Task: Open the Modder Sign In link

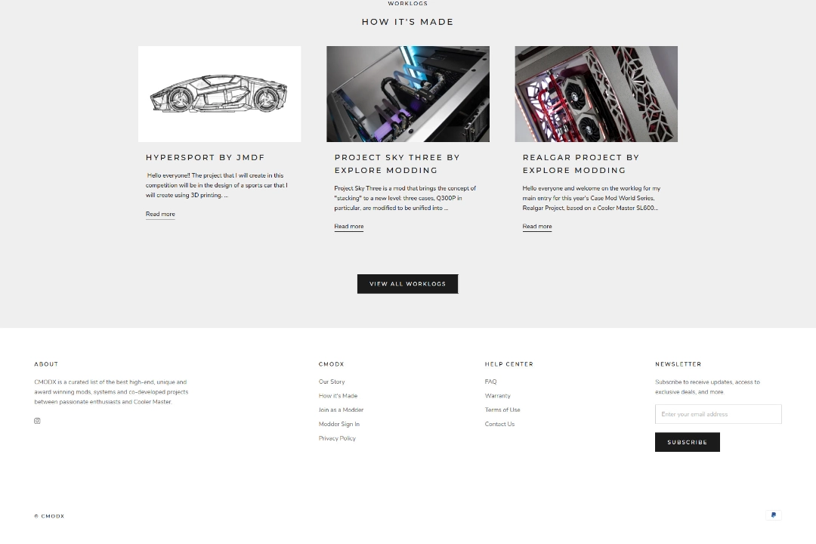Action: click(x=338, y=424)
